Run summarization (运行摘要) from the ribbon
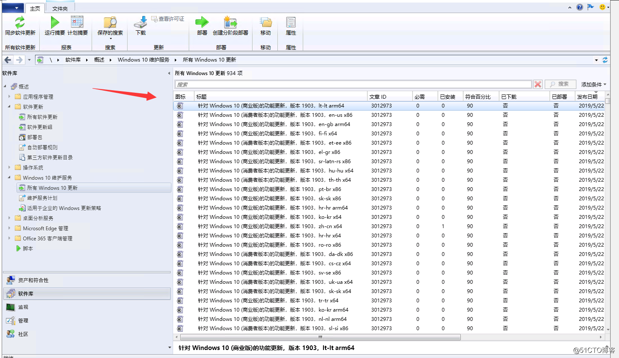This screenshot has width=619, height=358. pos(55,26)
